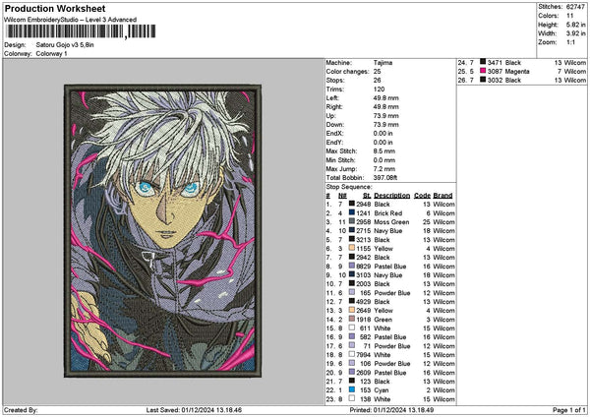Click the Trims value 120
Image resolution: width=590 pixels, height=417 pixels.
(379, 89)
